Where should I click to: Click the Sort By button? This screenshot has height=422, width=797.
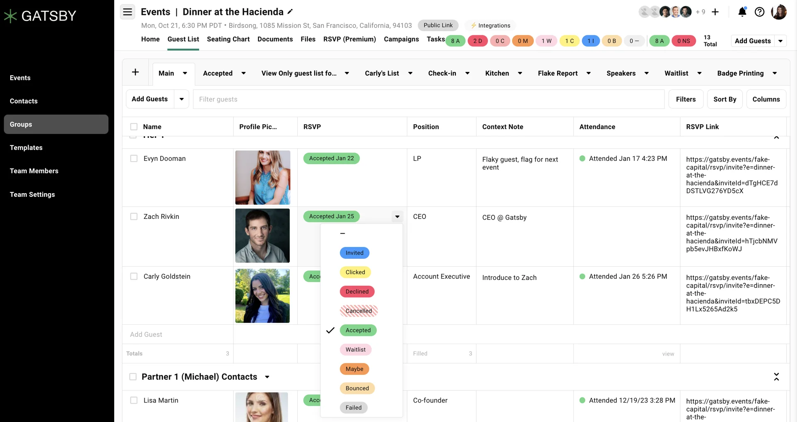click(x=725, y=99)
